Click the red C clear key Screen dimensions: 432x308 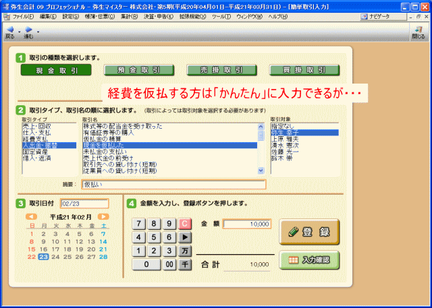[185, 224]
